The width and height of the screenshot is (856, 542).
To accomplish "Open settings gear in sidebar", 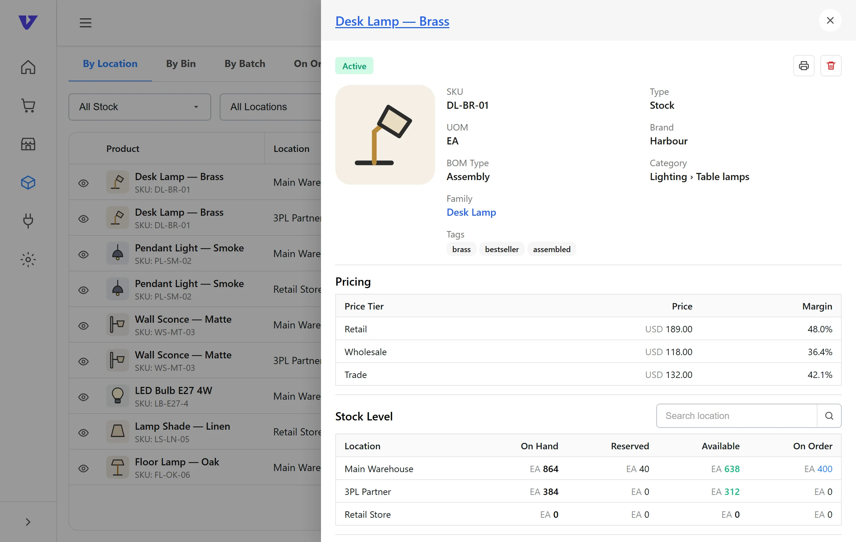I will pyautogui.click(x=28, y=260).
